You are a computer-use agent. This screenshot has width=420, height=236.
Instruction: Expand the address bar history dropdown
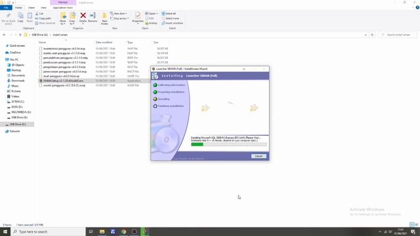pyautogui.click(x=366, y=35)
